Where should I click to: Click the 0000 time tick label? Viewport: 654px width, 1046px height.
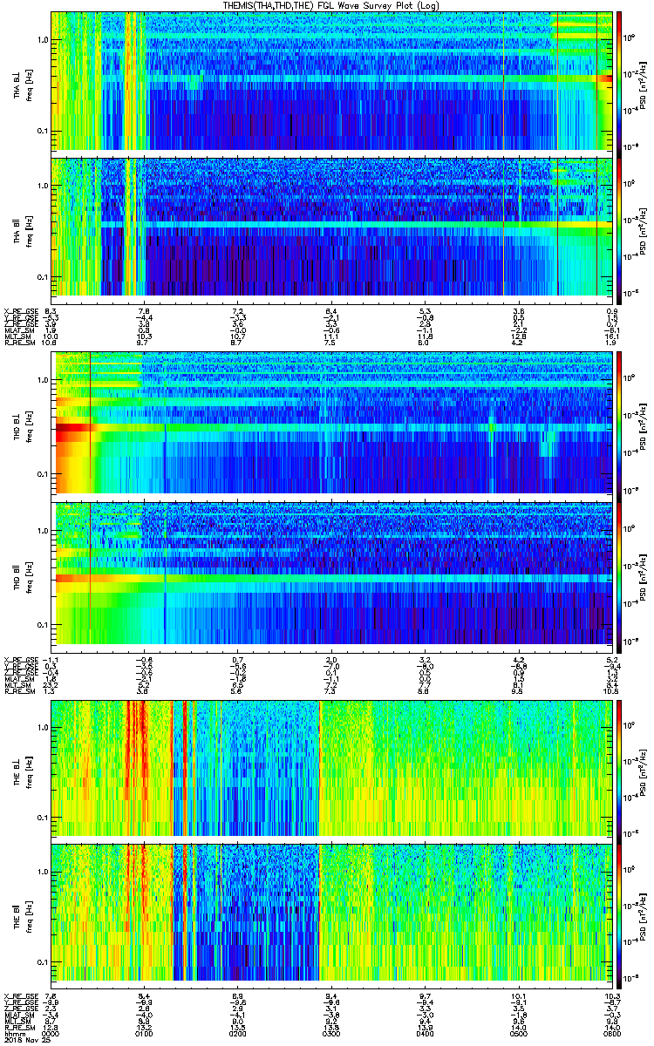click(50, 1033)
